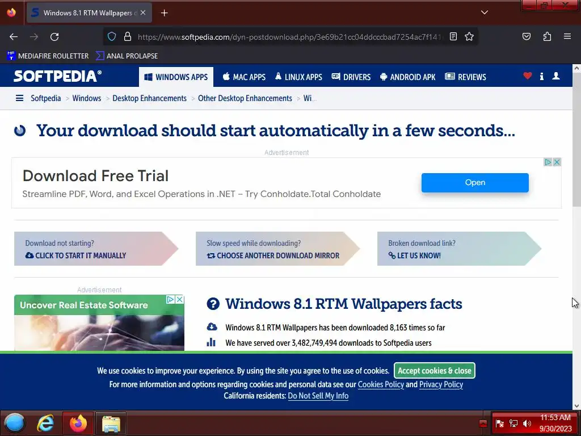This screenshot has height=436, width=581.
Task: Open the Privacy Policy link
Action: tap(441, 384)
